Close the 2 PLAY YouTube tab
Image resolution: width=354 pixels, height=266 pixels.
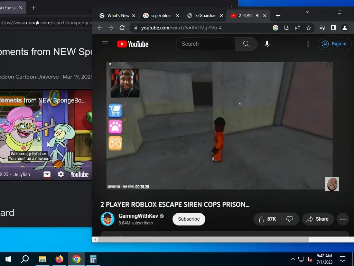[x=265, y=16]
